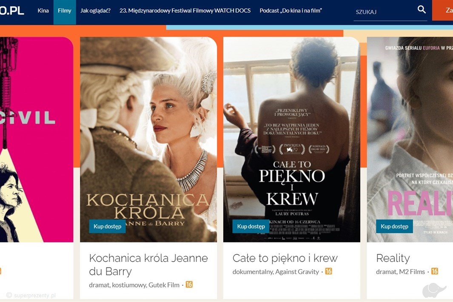Click the 16 age rating badge under Kochanica króla
453x302 pixels.
point(189,285)
